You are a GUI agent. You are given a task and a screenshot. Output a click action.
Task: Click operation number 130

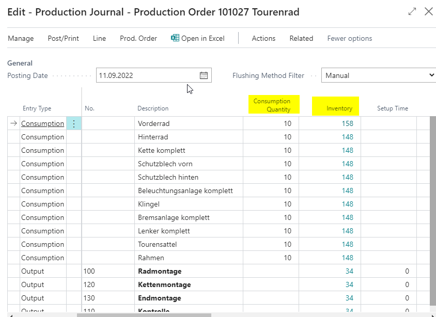(89, 298)
